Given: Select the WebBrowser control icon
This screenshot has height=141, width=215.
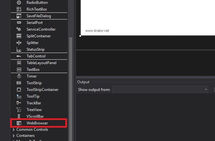Looking at the screenshot, I should coord(19,123).
